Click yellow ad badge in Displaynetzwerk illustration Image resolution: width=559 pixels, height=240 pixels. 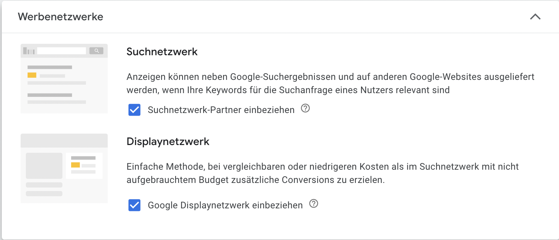75,165
